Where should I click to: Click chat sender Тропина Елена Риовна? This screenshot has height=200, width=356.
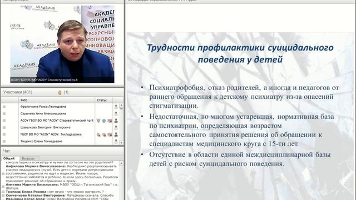[x=27, y=192]
